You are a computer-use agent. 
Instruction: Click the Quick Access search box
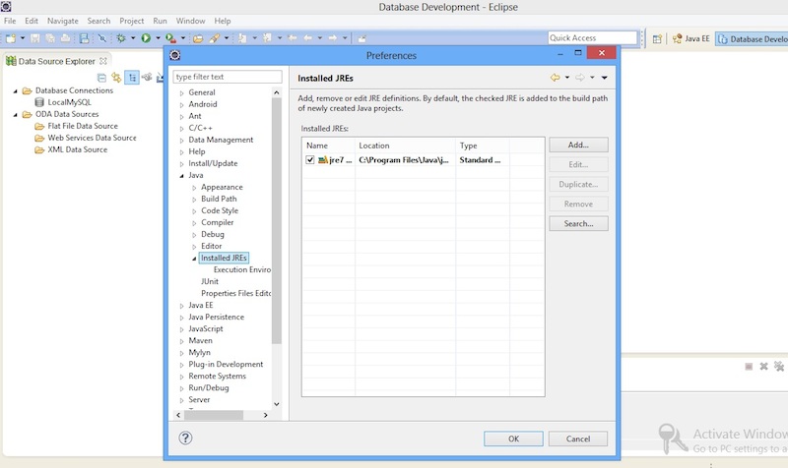pyautogui.click(x=592, y=38)
